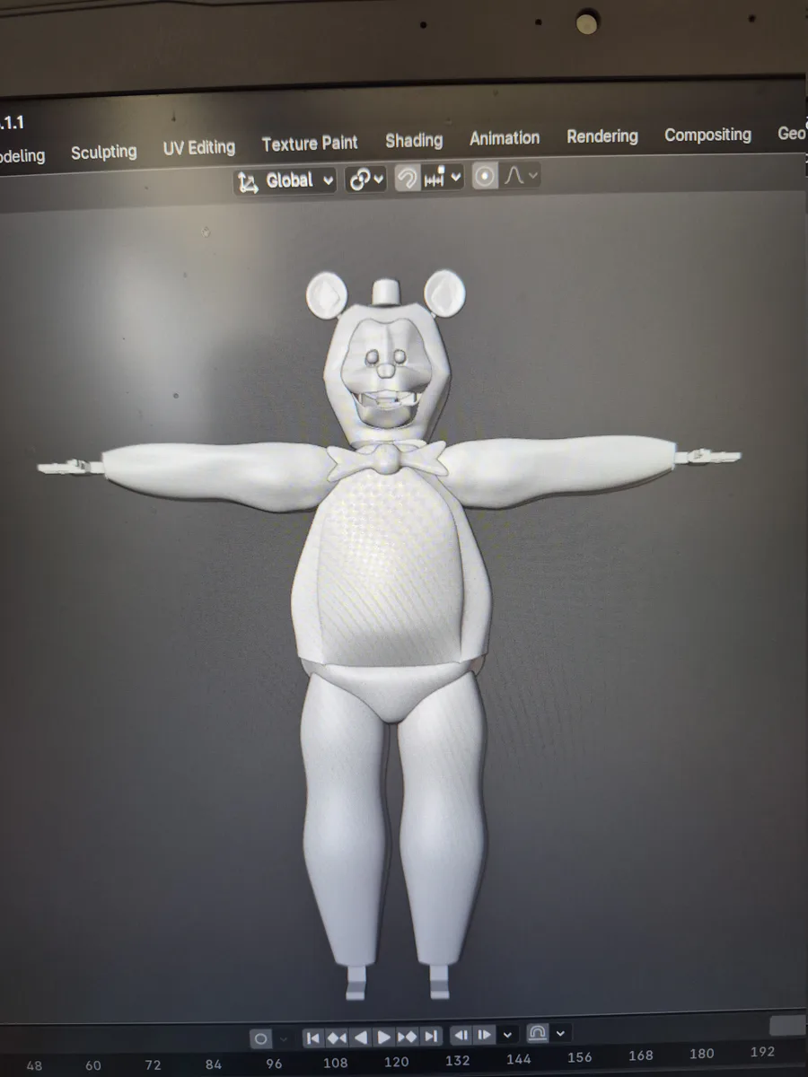Jump to the next keyframe
Screen dimensions: 808x1077
coord(407,1037)
